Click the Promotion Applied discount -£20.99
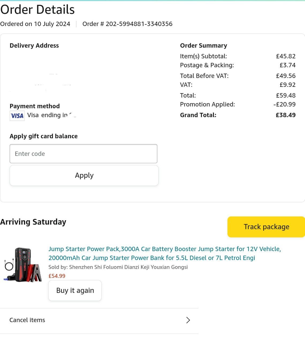Viewport: 305px width, 343px height. coord(284,104)
